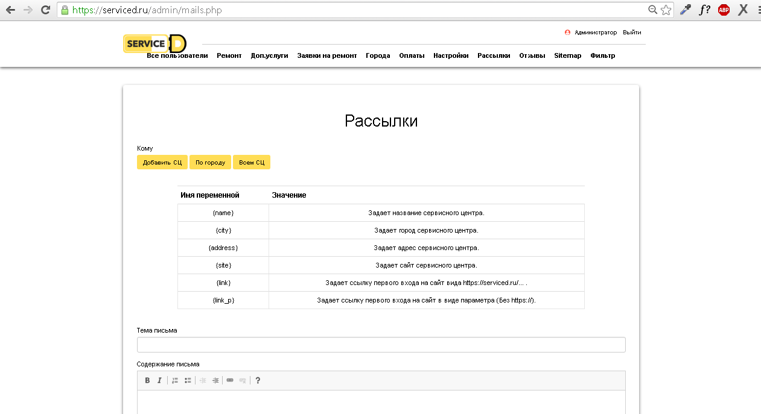Click the X extension icon
The width and height of the screenshot is (761, 414).
tap(743, 9)
